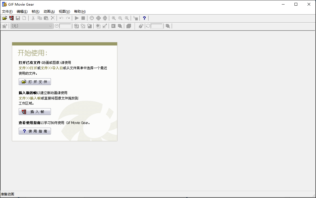
Task: Stop animation with the square stop icon
Action: pos(83,18)
